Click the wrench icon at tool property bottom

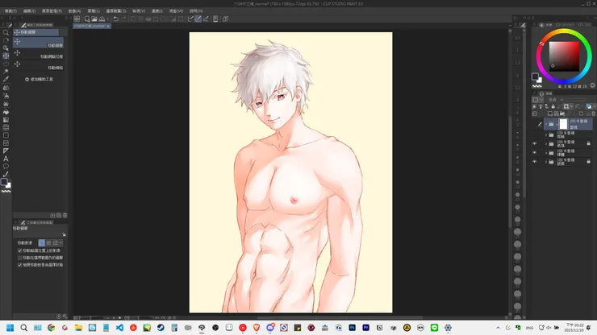(x=65, y=316)
